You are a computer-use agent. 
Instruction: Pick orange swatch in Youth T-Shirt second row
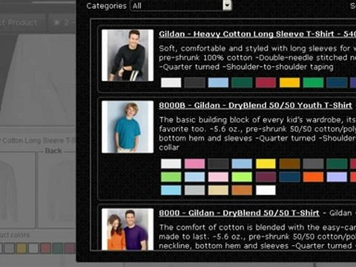point(313,177)
